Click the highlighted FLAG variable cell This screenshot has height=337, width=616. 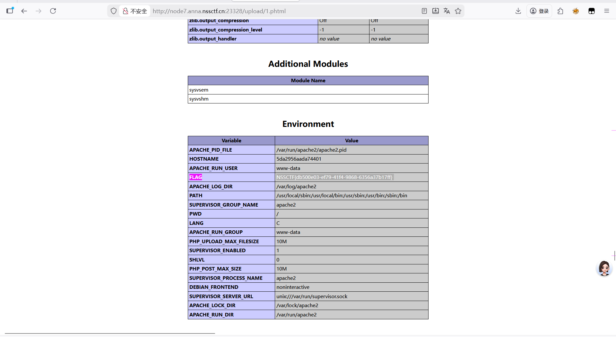click(195, 177)
